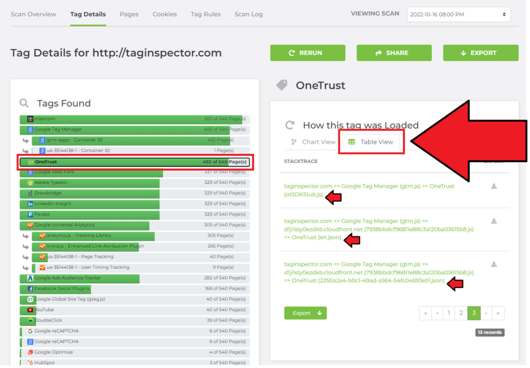The height and width of the screenshot is (368, 530).
Task: Select the Pardot tag row
Action: [x=135, y=214]
